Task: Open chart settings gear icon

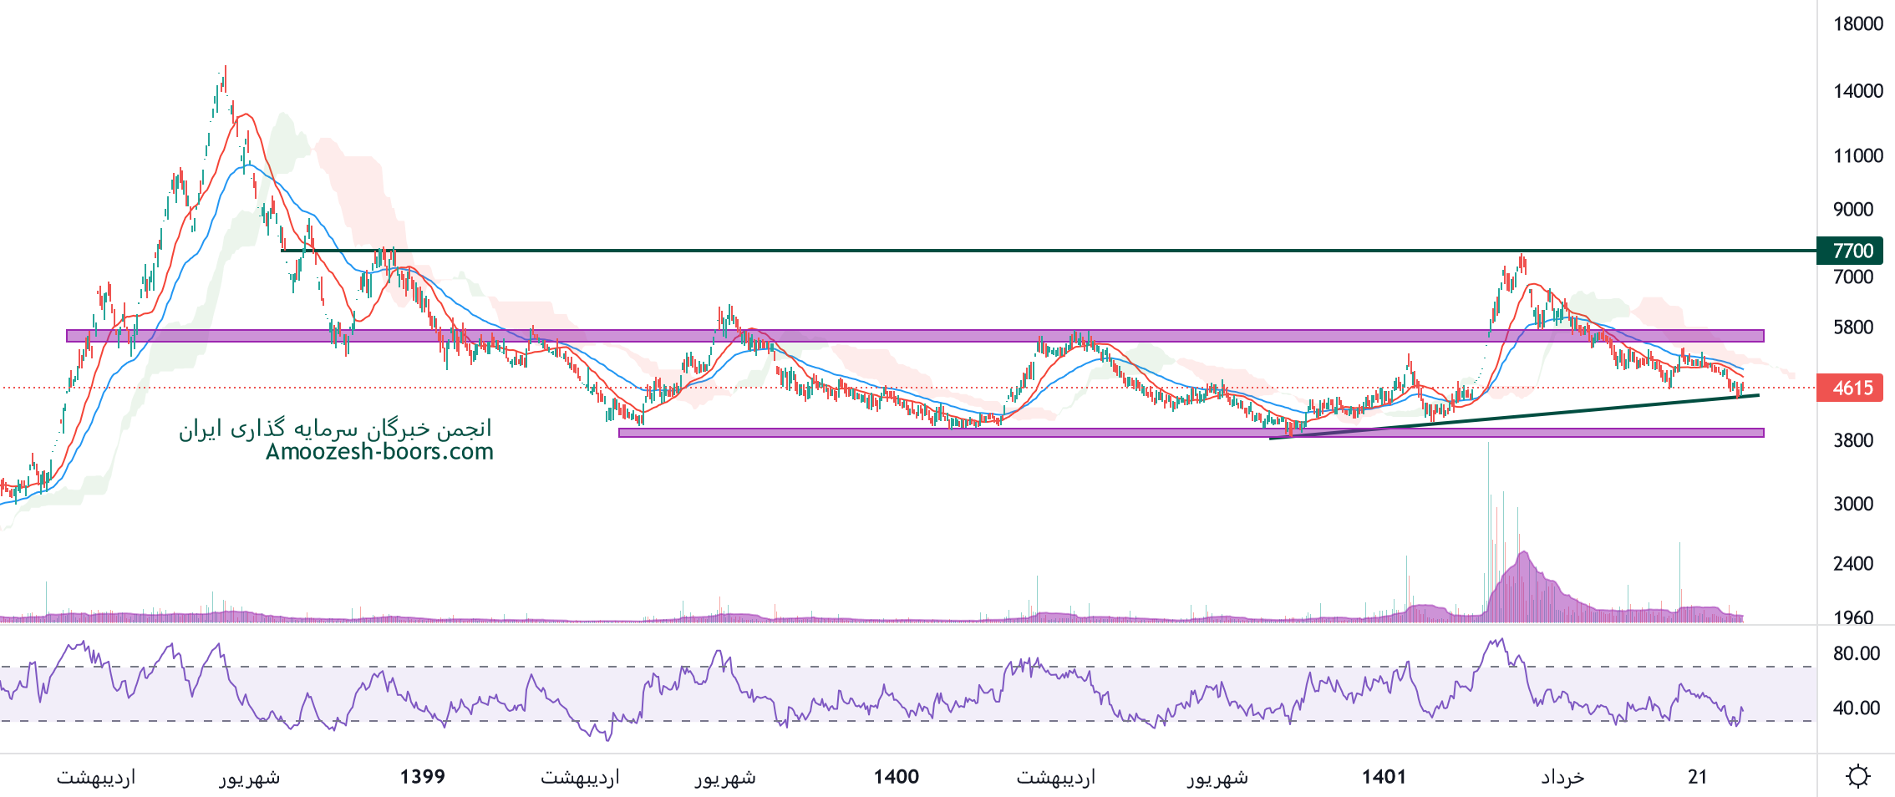Action: 1857,776
